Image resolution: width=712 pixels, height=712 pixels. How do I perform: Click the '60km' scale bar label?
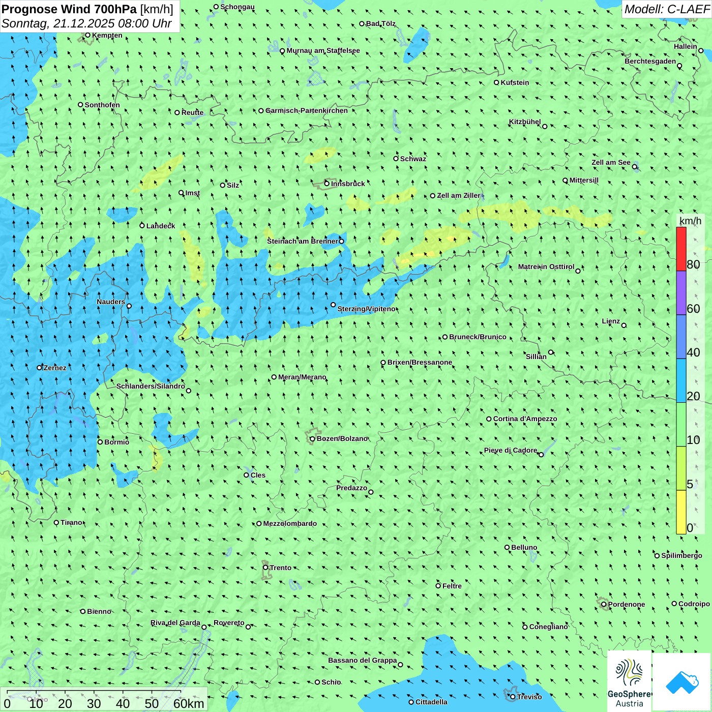[x=189, y=703]
